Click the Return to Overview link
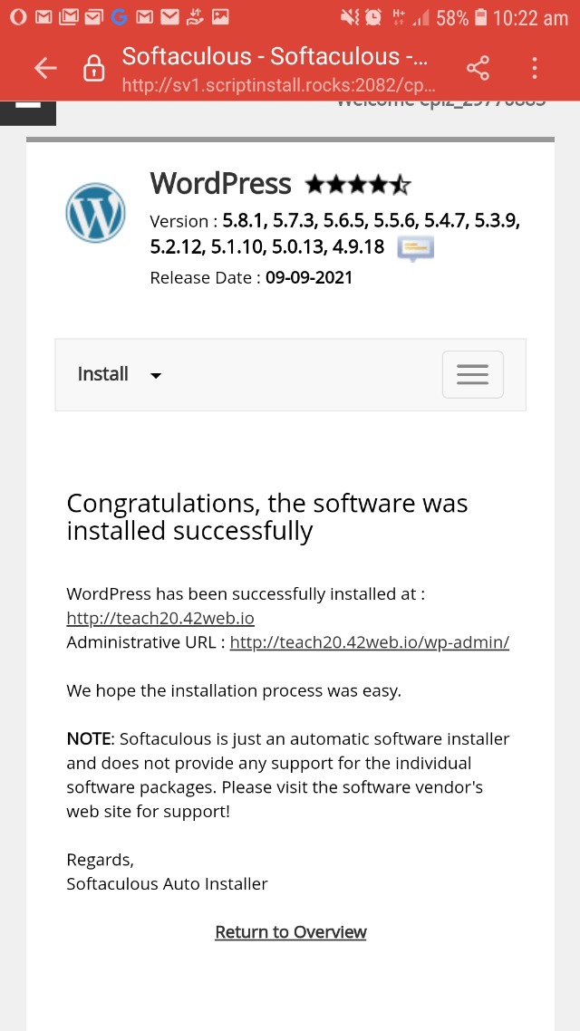This screenshot has width=580, height=1031. click(291, 932)
